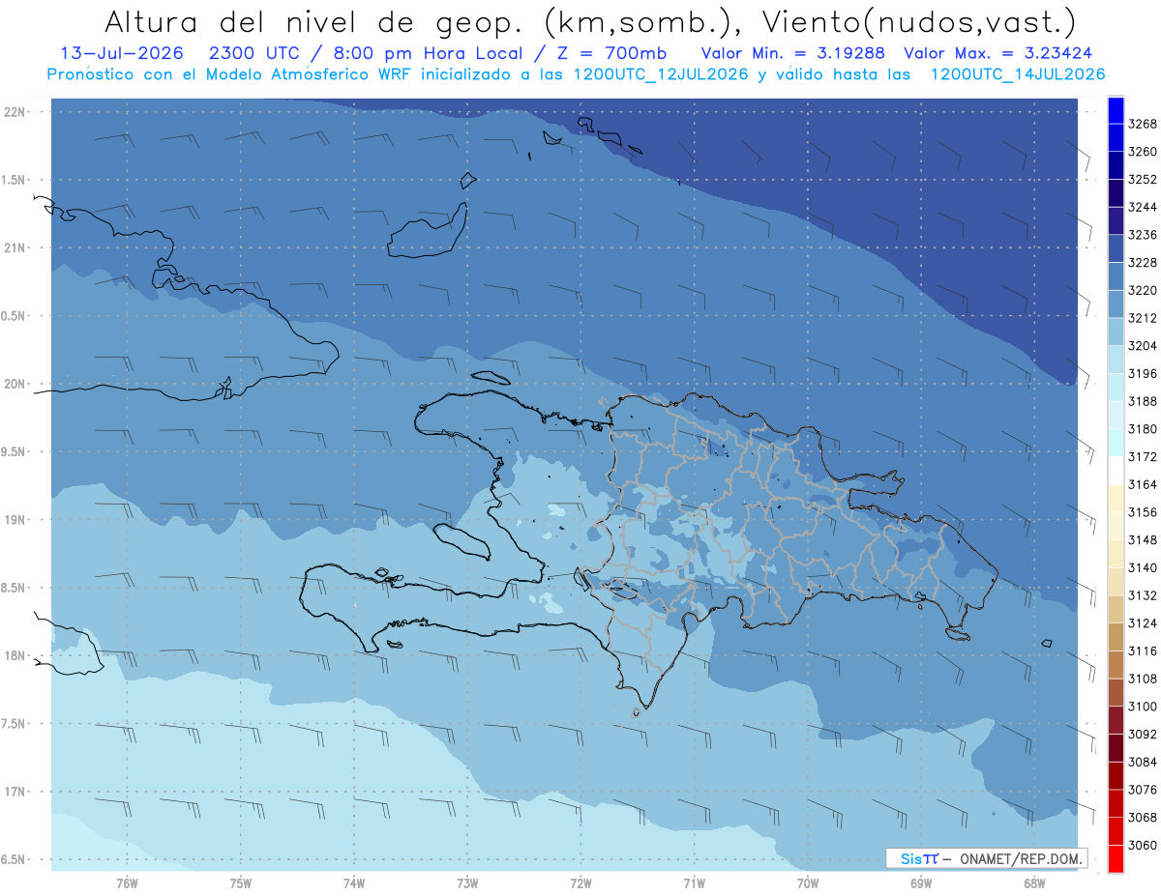Click the SisTT ONAMET/REP.DOM. label
1161x896 pixels.
click(x=987, y=858)
